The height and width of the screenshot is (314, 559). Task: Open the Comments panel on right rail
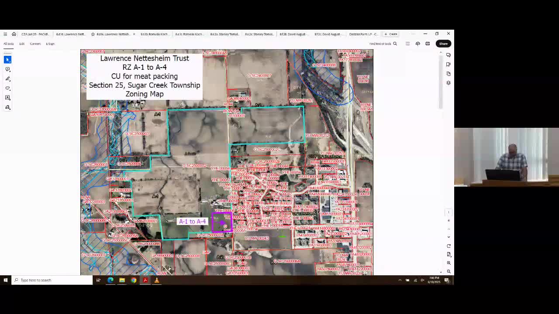[449, 55]
